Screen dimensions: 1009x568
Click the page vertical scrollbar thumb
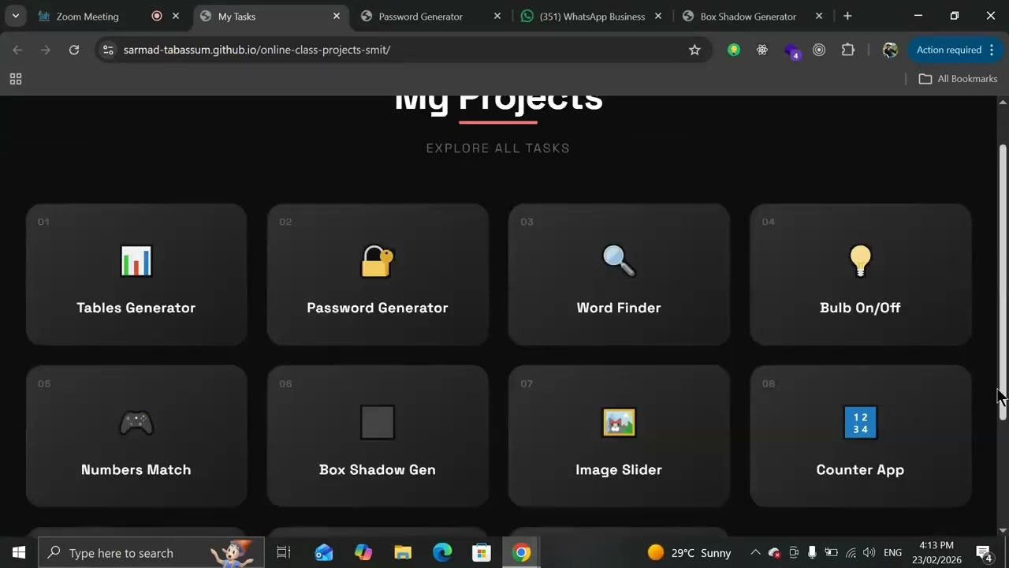point(1003,282)
